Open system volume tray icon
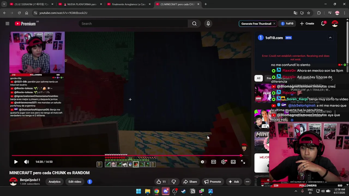The width and height of the screenshot is (349, 196). coord(323,191)
